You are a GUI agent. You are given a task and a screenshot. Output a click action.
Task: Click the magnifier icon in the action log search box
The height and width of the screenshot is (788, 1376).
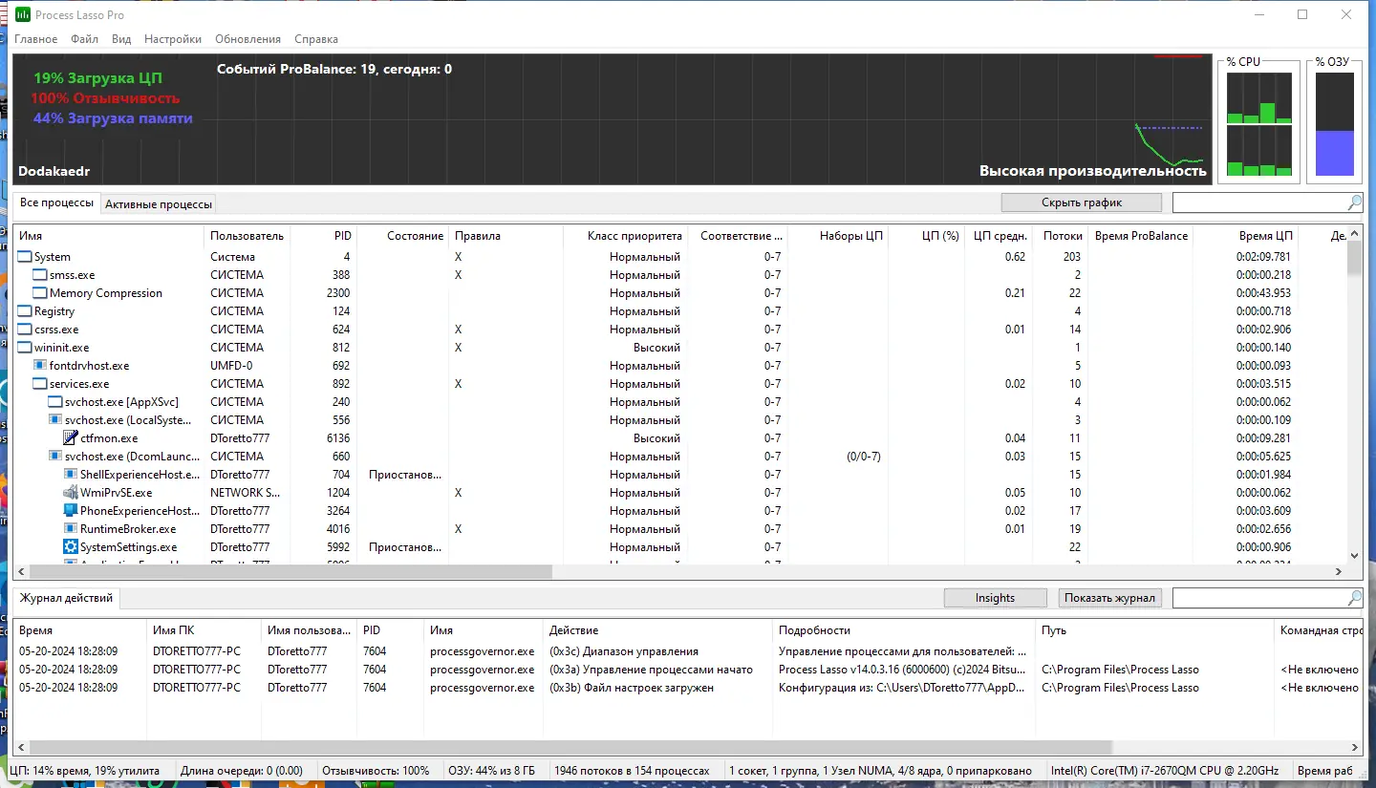(x=1353, y=597)
